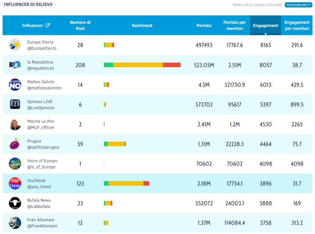
Task: Click the Spinoza LIVE avatar
Action: 15,105
